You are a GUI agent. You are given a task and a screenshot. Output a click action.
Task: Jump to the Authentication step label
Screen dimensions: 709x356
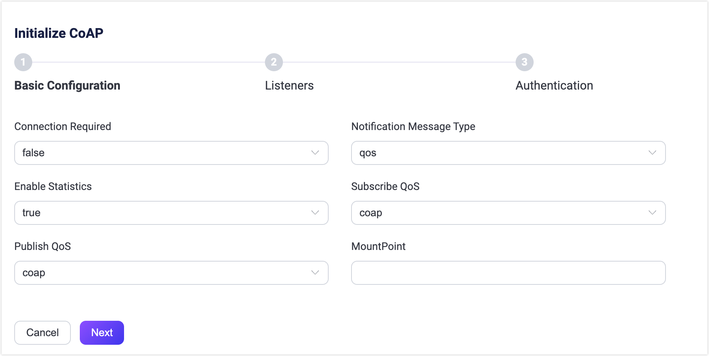pyautogui.click(x=554, y=85)
